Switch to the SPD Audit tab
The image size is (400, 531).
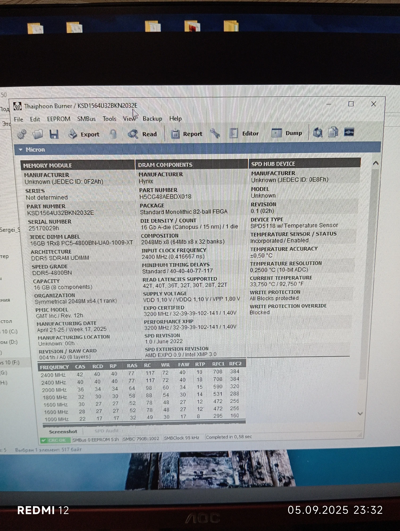tap(106, 431)
